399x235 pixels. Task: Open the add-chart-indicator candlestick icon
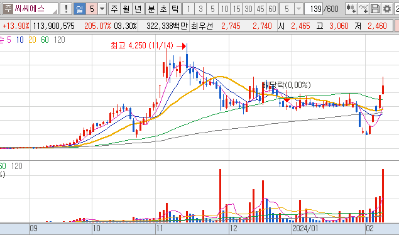pos(351,9)
